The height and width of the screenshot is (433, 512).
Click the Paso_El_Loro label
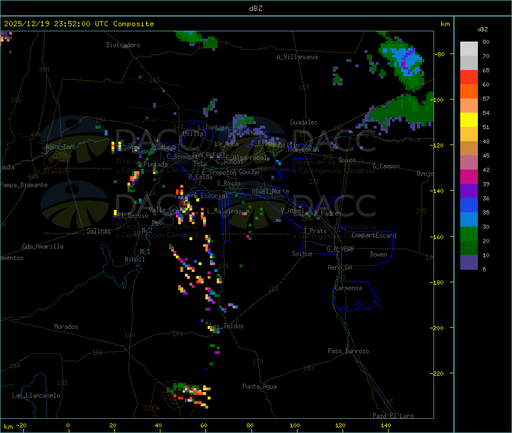[x=393, y=415]
